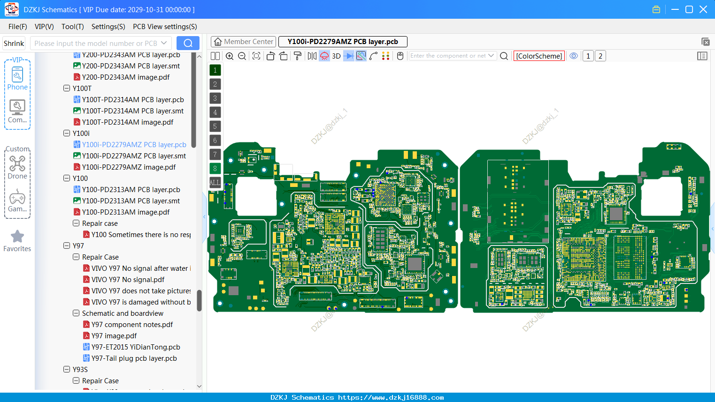Rotate the board clockwise
Viewport: 715px width, 402px height.
pyautogui.click(x=284, y=56)
